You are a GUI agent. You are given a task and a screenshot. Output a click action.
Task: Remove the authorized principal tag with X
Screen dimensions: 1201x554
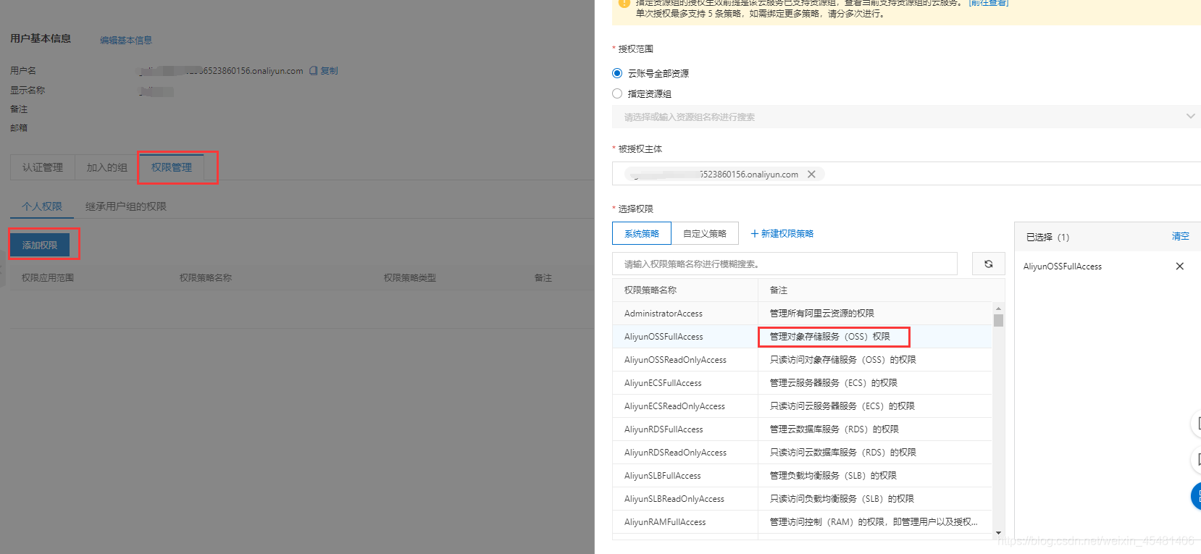(x=811, y=175)
